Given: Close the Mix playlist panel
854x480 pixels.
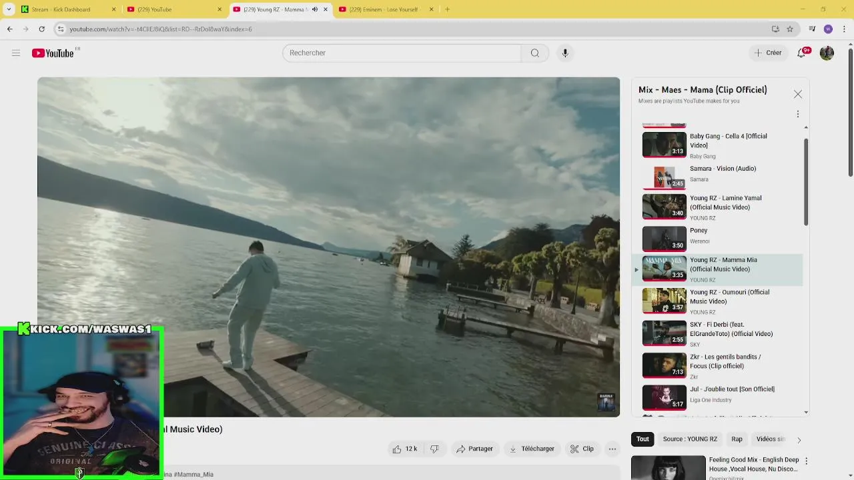Looking at the screenshot, I should pyautogui.click(x=798, y=94).
